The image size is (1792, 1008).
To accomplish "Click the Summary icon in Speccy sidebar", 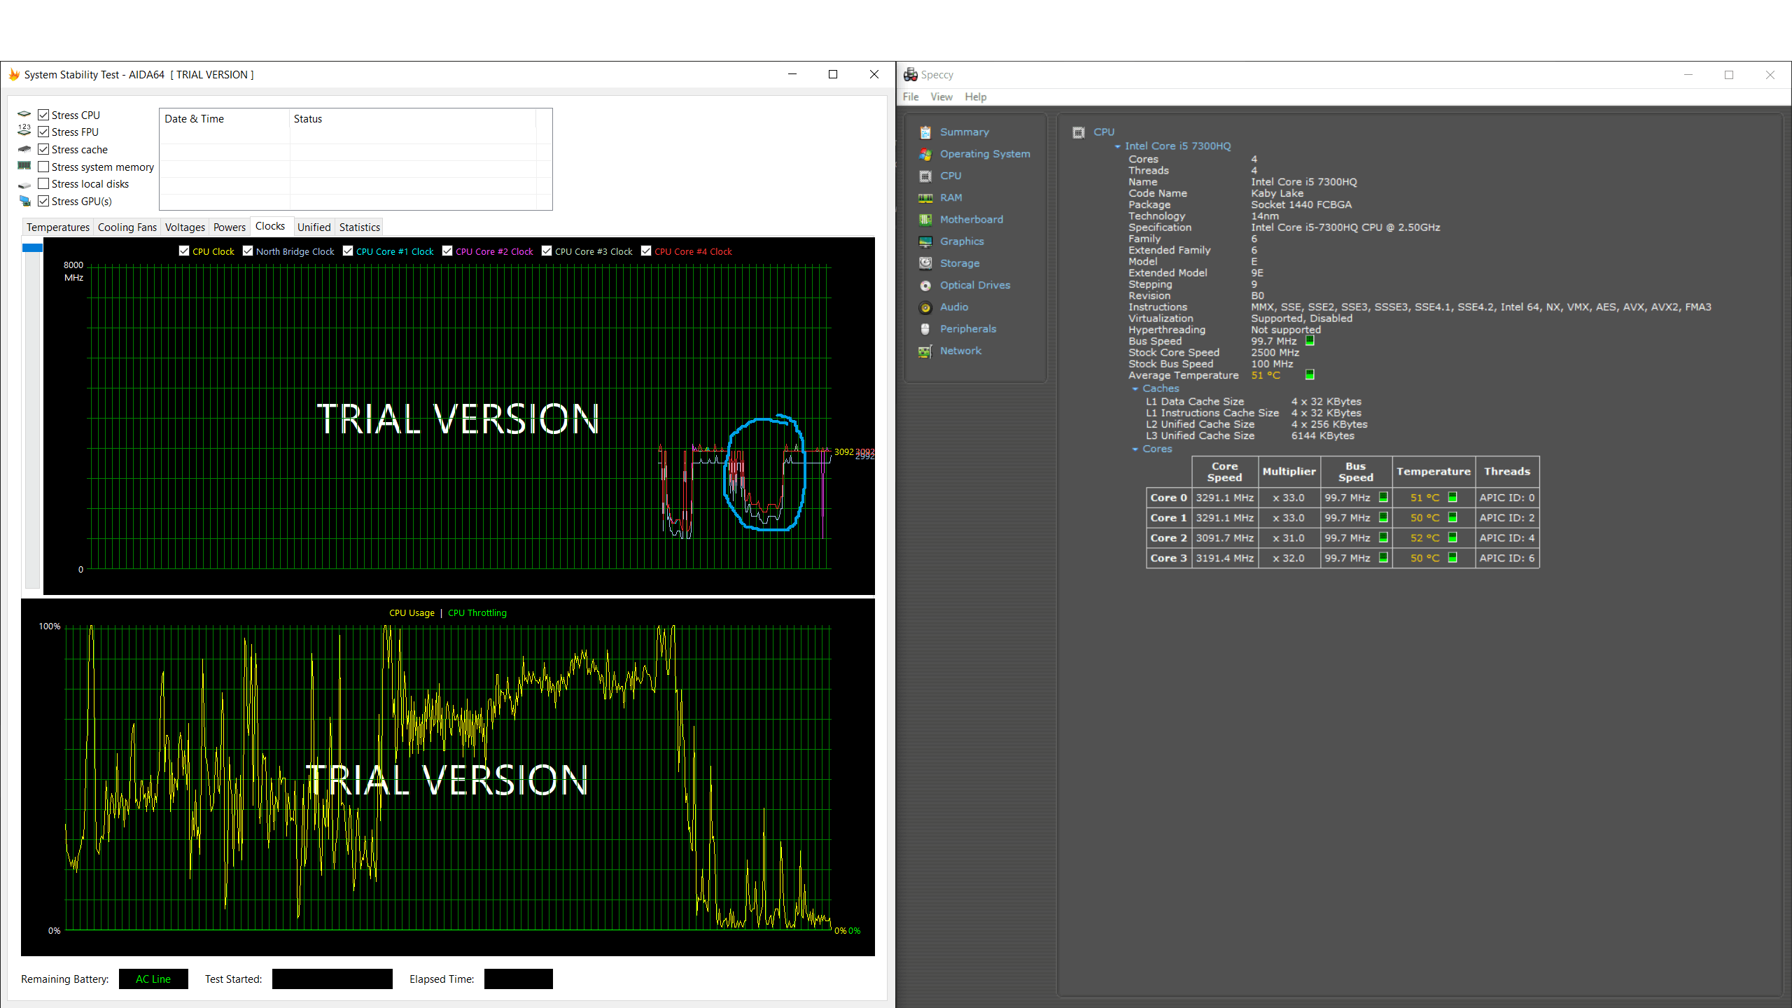I will point(925,132).
